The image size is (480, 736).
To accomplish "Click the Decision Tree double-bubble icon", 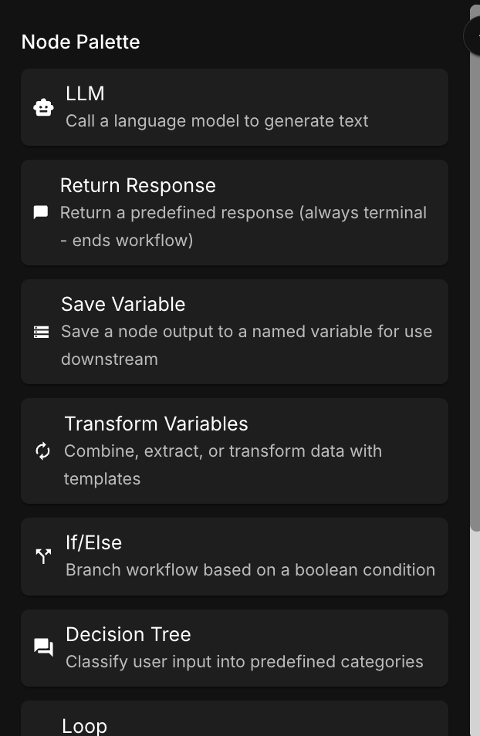I will coord(43,648).
